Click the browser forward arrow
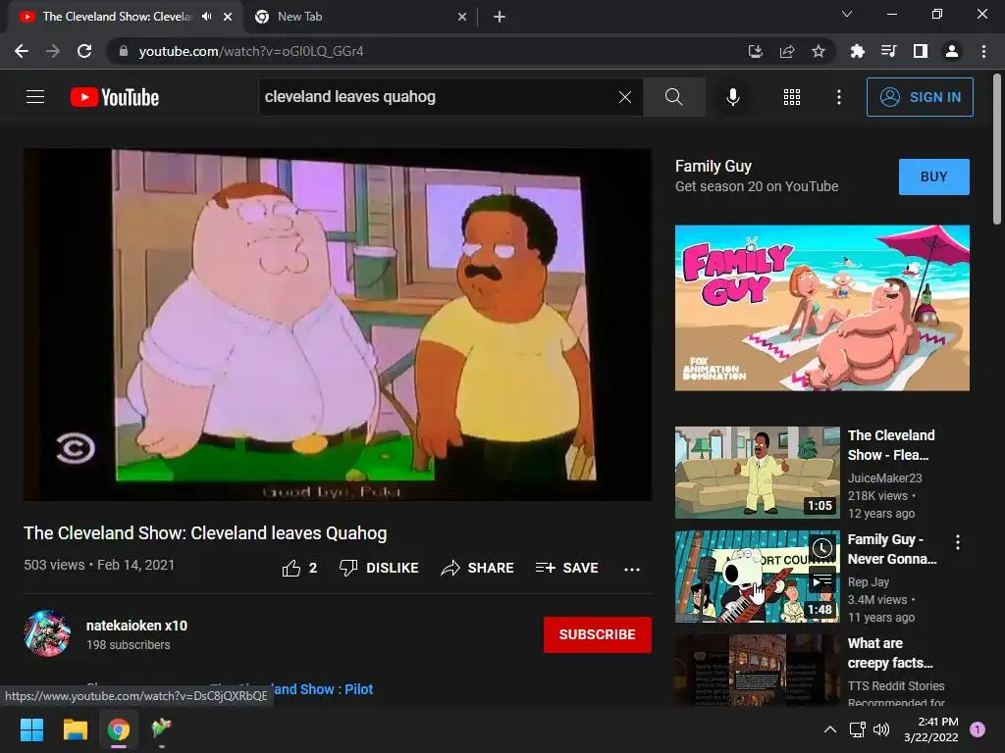 (53, 51)
